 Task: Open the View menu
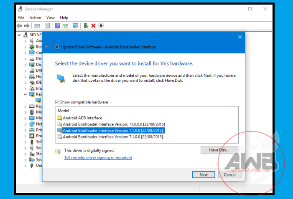tap(51, 18)
